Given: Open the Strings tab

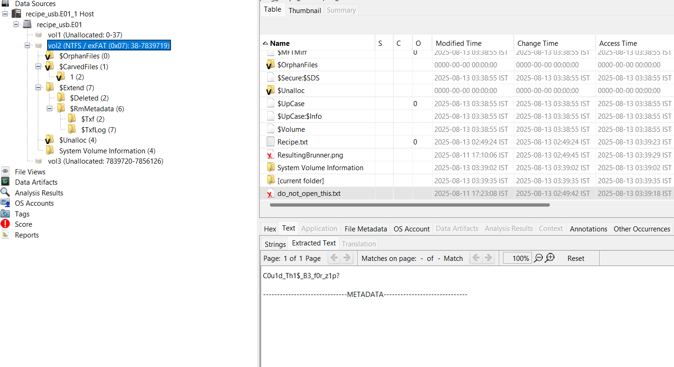Looking at the screenshot, I should click(275, 244).
